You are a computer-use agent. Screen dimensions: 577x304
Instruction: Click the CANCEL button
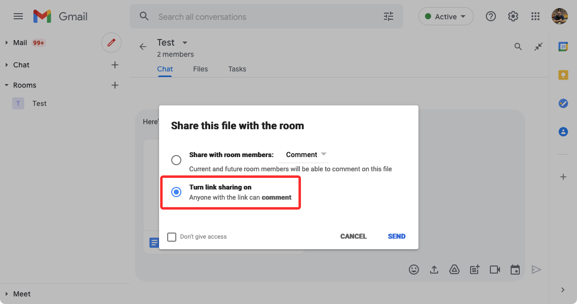tap(353, 236)
